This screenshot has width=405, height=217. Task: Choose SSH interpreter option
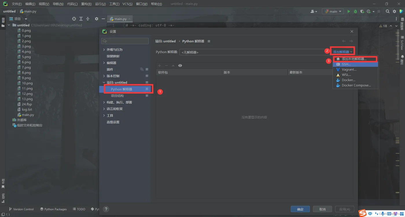tap(355, 64)
